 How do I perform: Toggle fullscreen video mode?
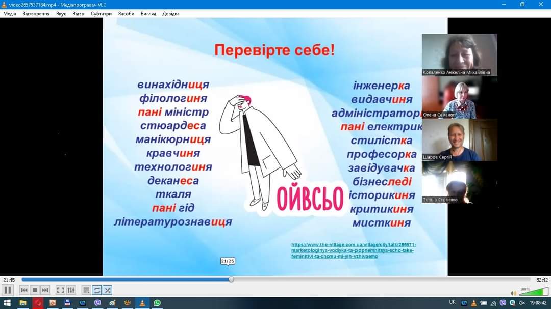tap(60, 290)
